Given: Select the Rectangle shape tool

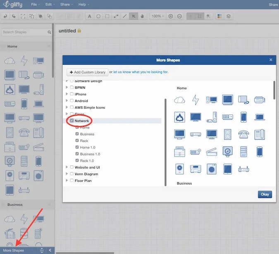Looking at the screenshot, I should click(107, 16).
